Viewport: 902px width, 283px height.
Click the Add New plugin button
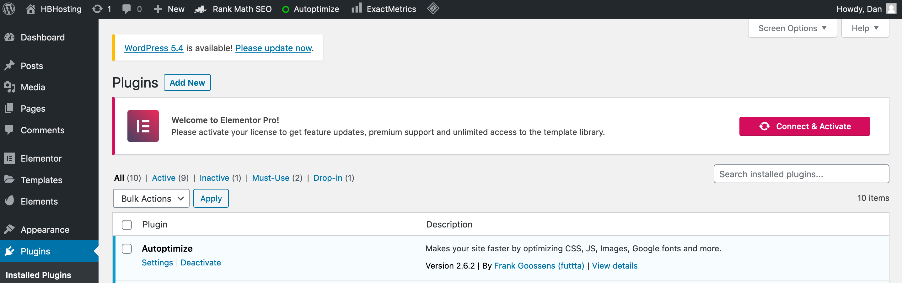pos(187,83)
